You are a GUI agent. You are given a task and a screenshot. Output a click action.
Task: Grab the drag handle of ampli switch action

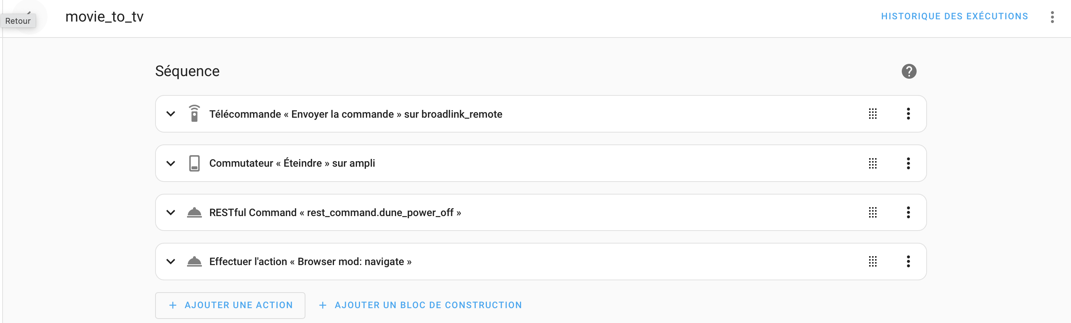[873, 163]
